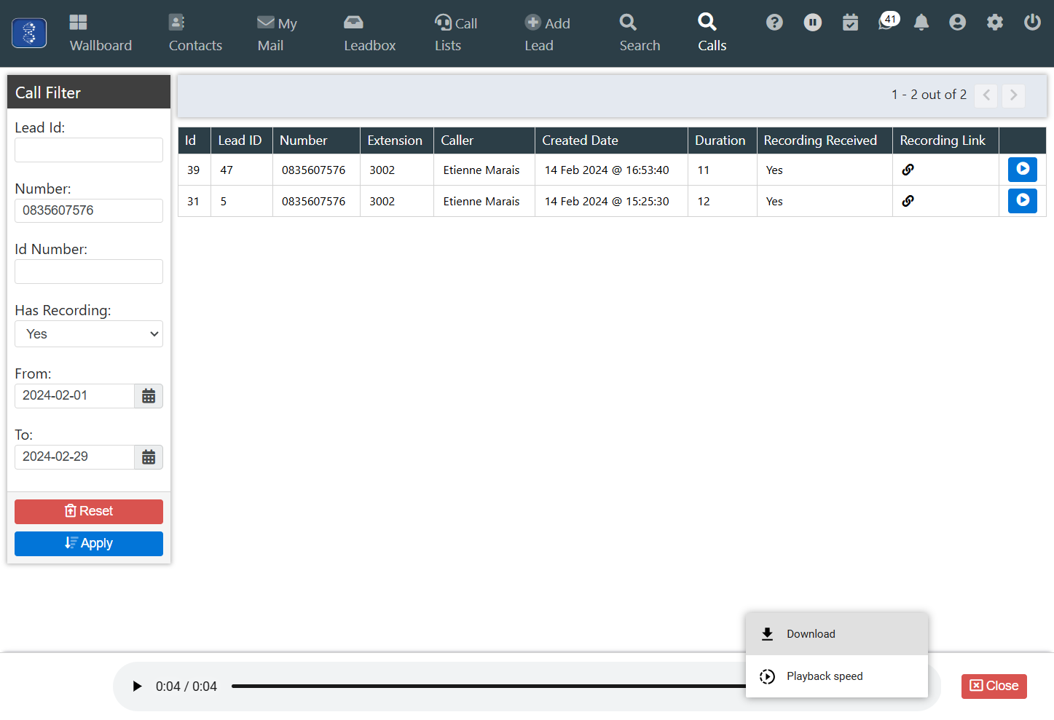Open the From date calendar picker
The height and width of the screenshot is (720, 1054).
(149, 396)
